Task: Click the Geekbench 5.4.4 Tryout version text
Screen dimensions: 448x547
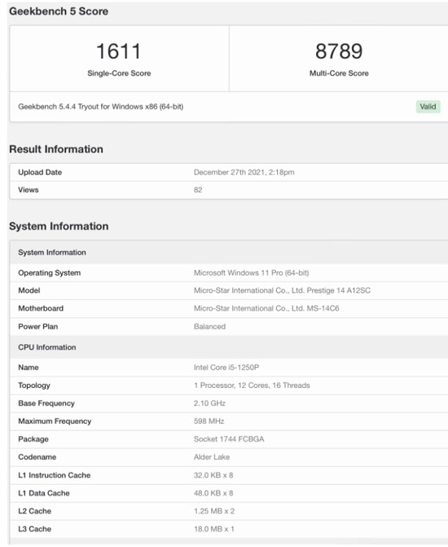Action: (101, 107)
